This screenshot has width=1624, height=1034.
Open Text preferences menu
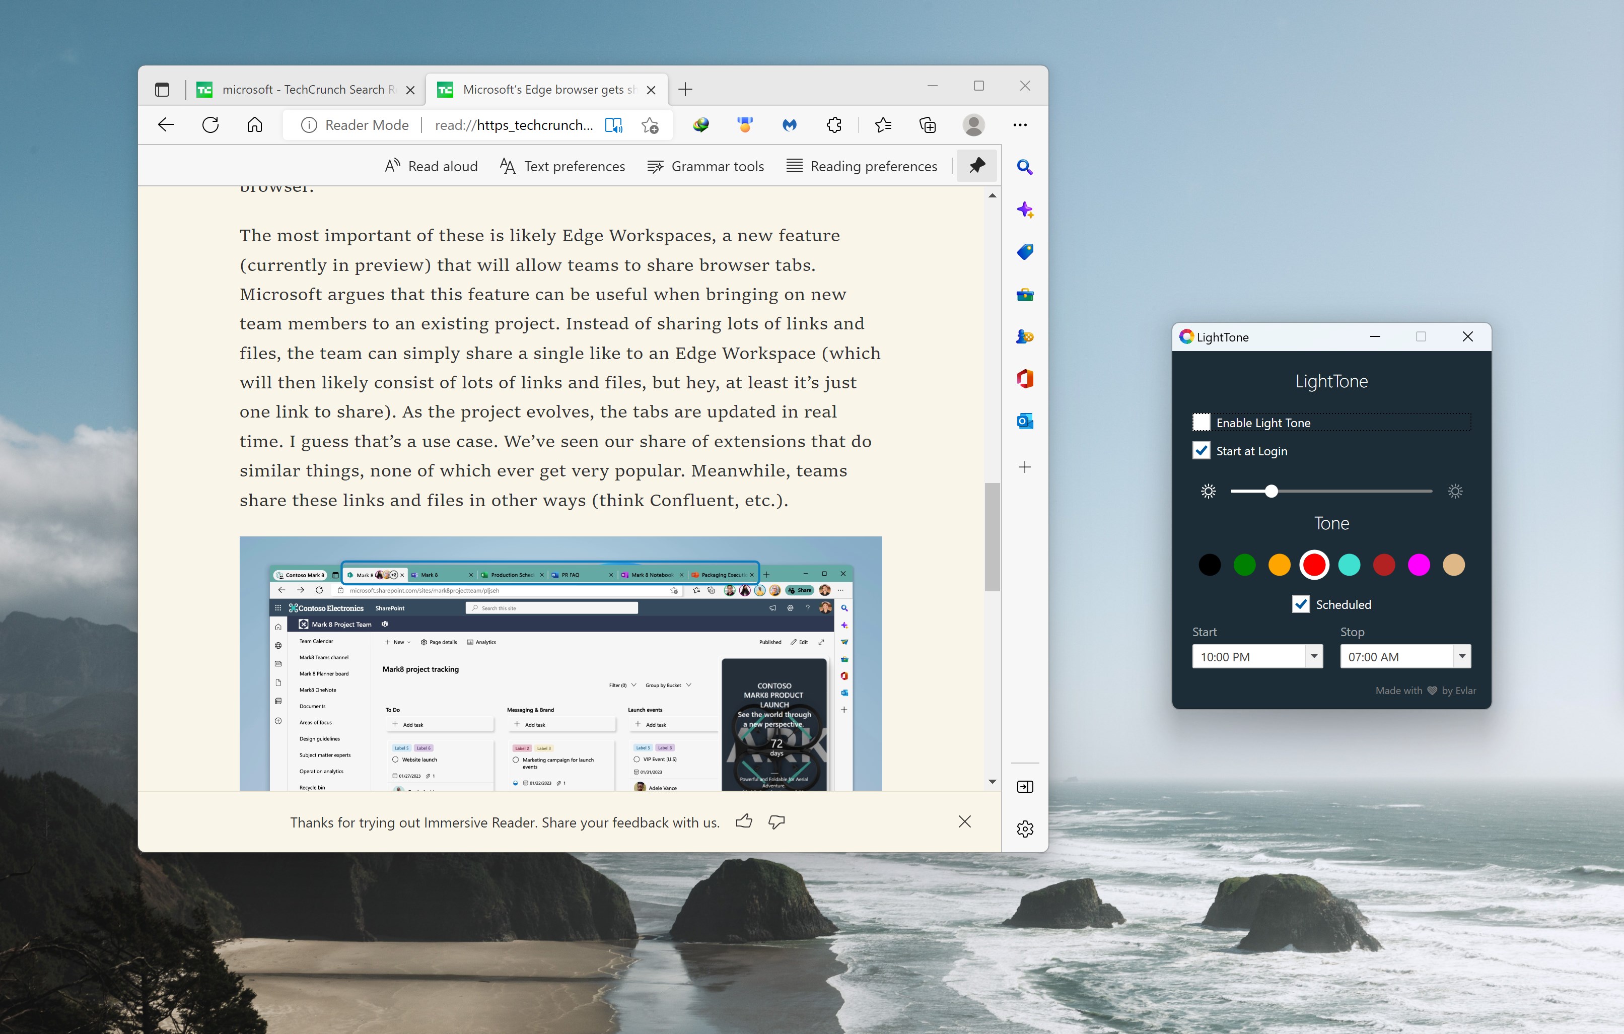(562, 166)
